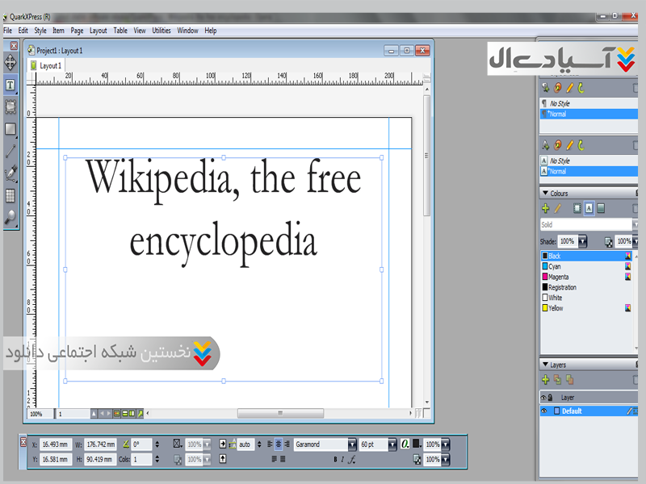Select the Magenta colour swatch

(x=559, y=277)
